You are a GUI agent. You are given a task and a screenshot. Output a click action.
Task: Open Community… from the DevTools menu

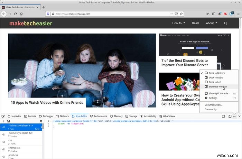click(219, 109)
